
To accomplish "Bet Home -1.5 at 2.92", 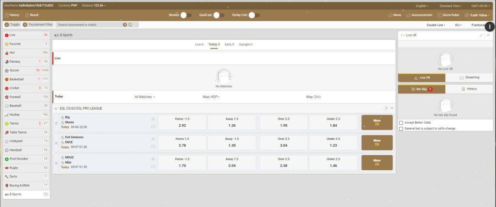I will 182,122.
